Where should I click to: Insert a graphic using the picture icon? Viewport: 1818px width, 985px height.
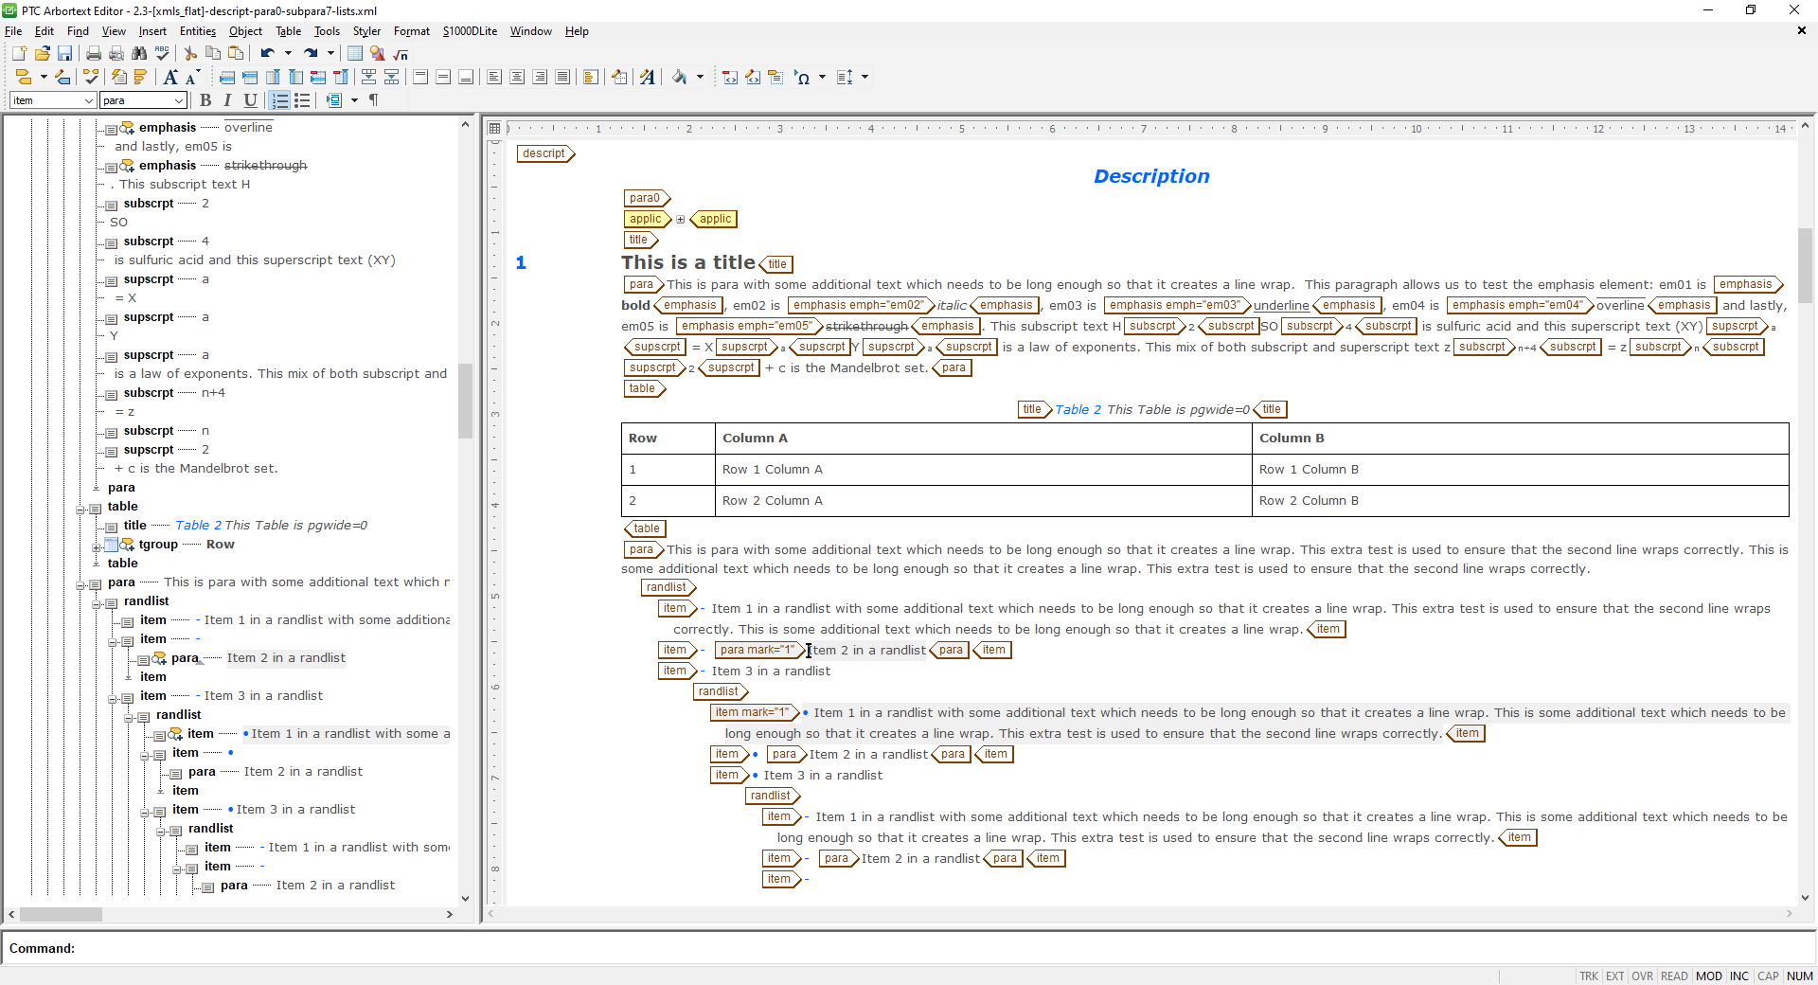tap(377, 54)
